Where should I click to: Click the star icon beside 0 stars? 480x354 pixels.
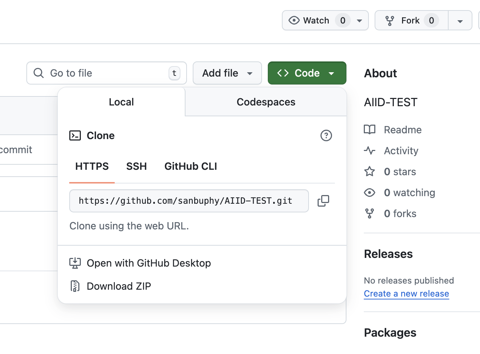tap(370, 172)
